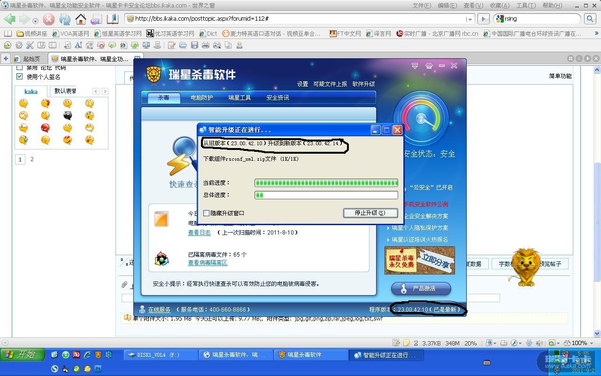Open the 在线服务 link

point(159,310)
